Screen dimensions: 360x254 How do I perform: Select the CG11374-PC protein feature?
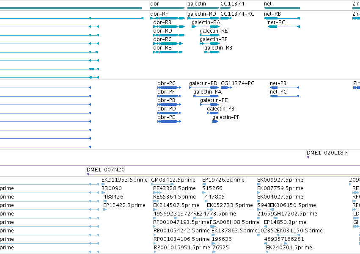click(226, 88)
